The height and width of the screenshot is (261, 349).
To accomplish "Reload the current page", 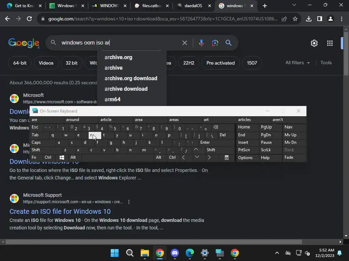I will click(29, 19).
